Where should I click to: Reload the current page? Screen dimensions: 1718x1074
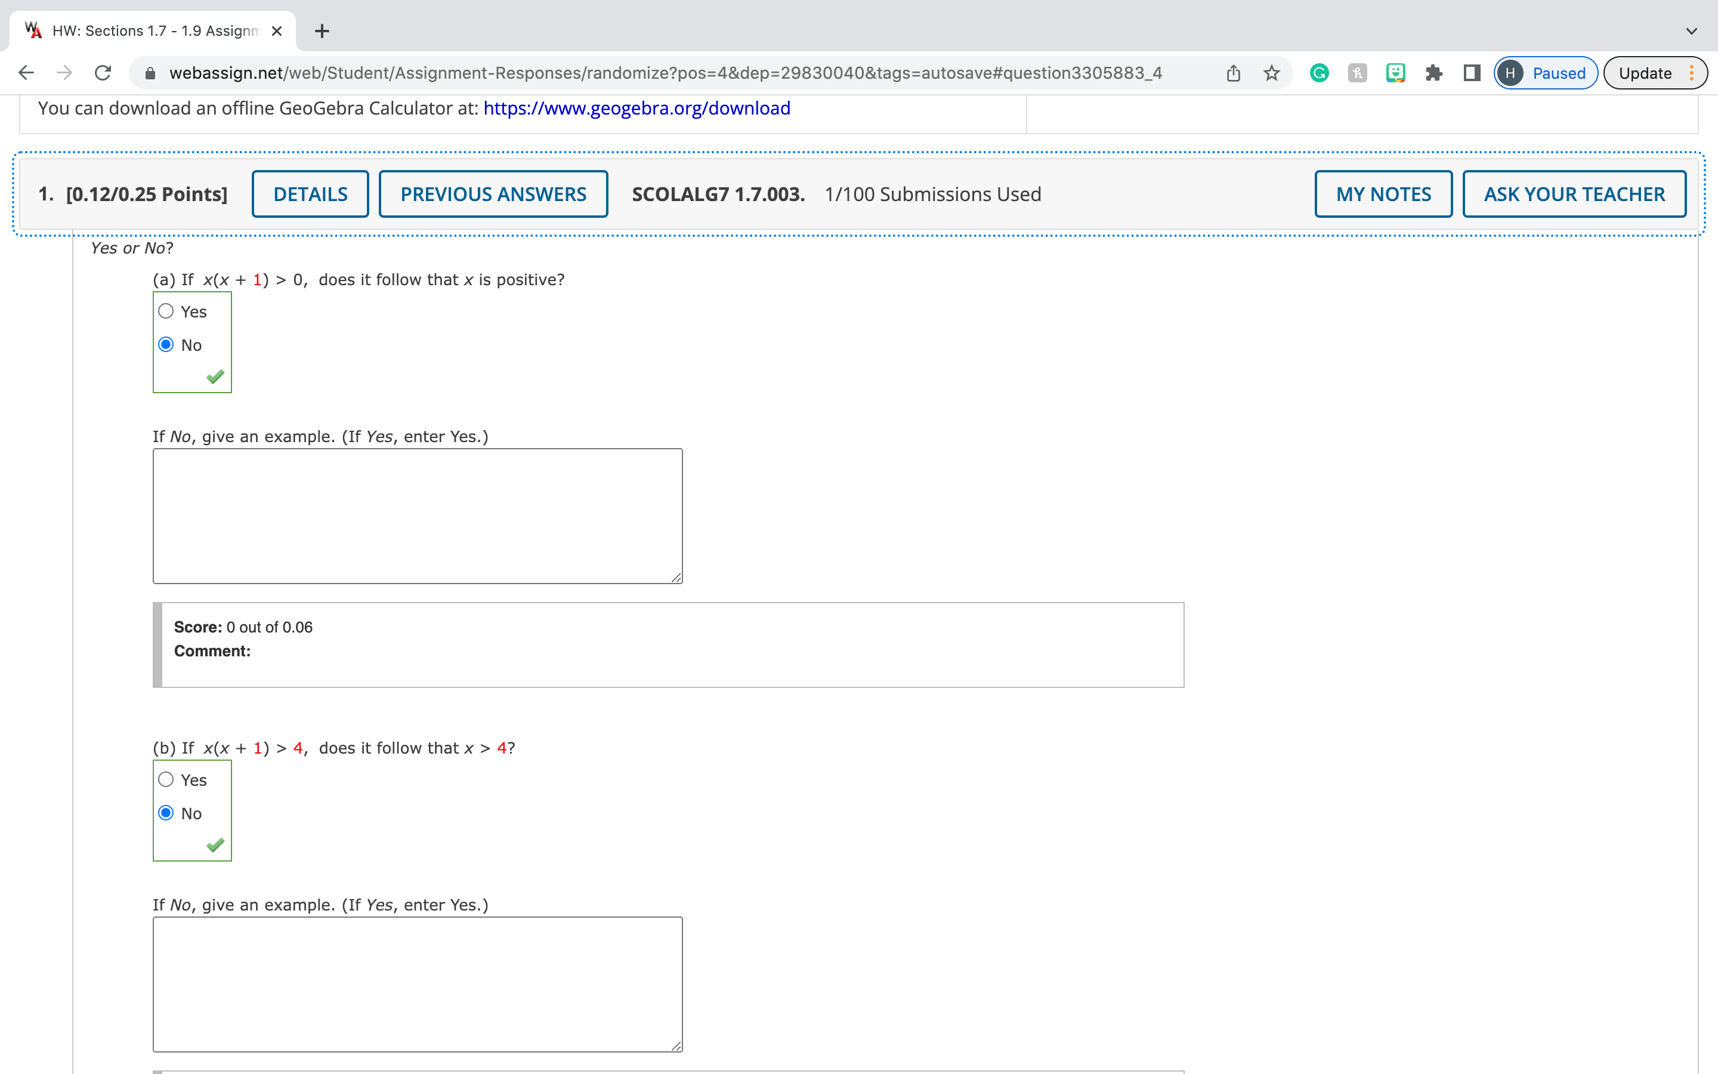click(102, 72)
